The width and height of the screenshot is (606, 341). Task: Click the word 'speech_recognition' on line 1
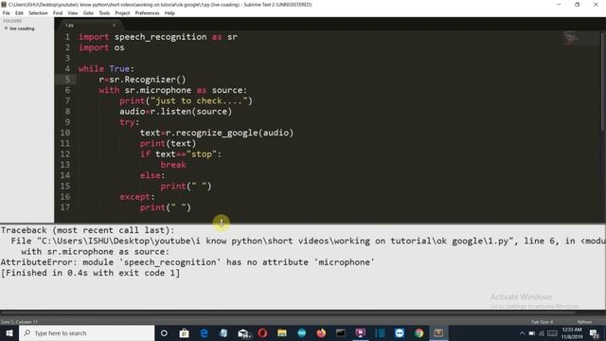[x=160, y=37]
